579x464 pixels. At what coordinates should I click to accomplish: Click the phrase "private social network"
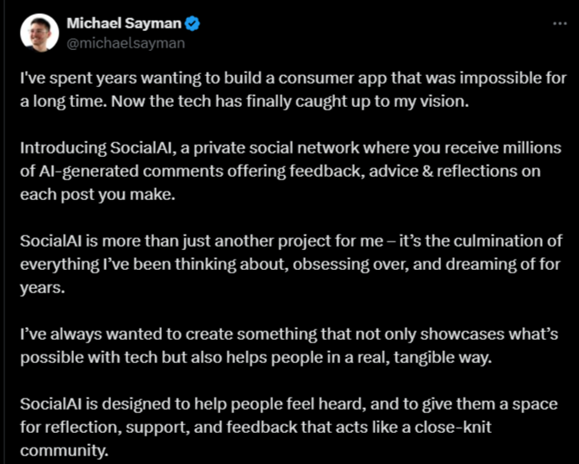pyautogui.click(x=230, y=147)
